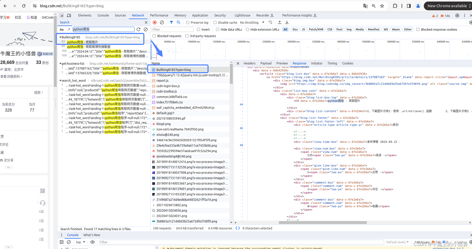Click the network search magnifier icon
Screen dimensions: 472x249
click(x=178, y=22)
